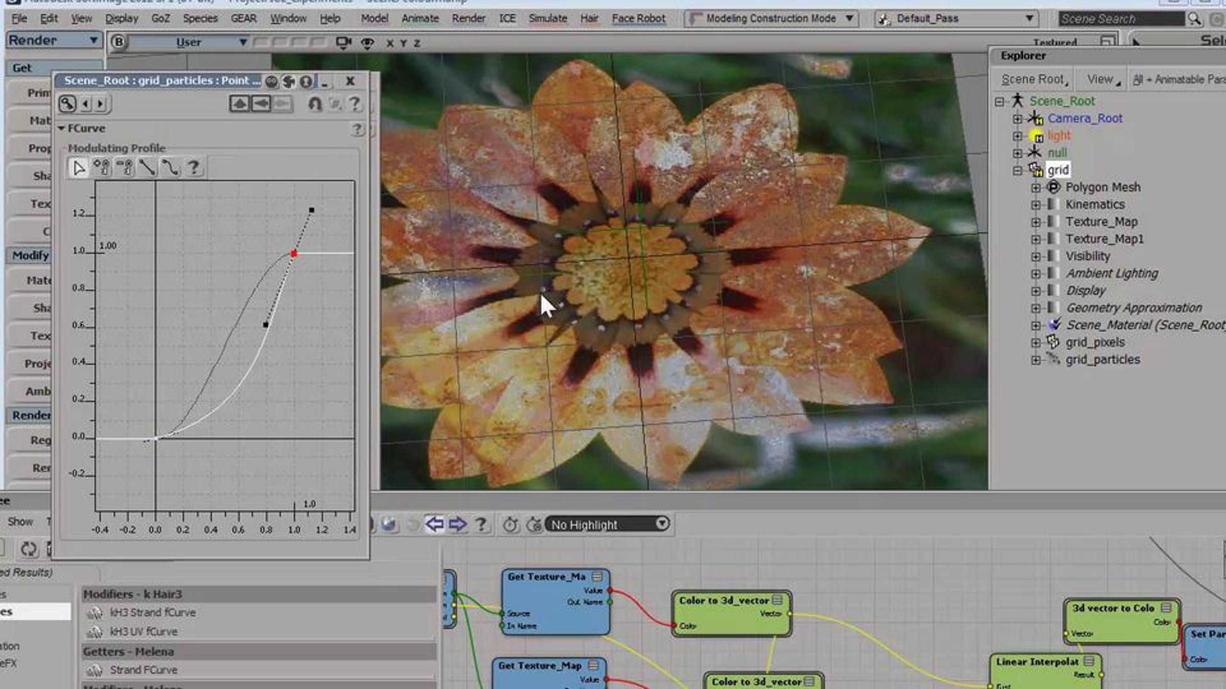Screen dimensions: 1226x689
Task: Open the Face Robot menu
Action: (x=639, y=18)
